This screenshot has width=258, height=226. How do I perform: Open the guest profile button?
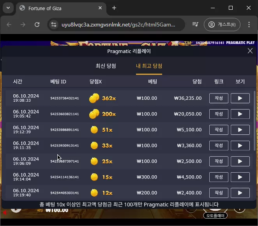222,25
